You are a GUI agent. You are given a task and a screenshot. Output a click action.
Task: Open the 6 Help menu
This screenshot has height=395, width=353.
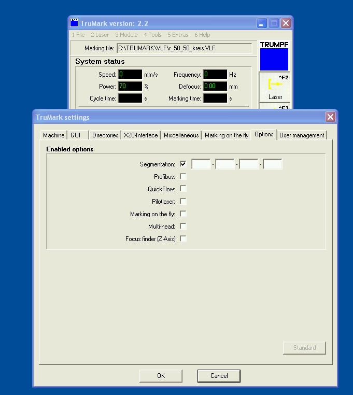coord(202,35)
